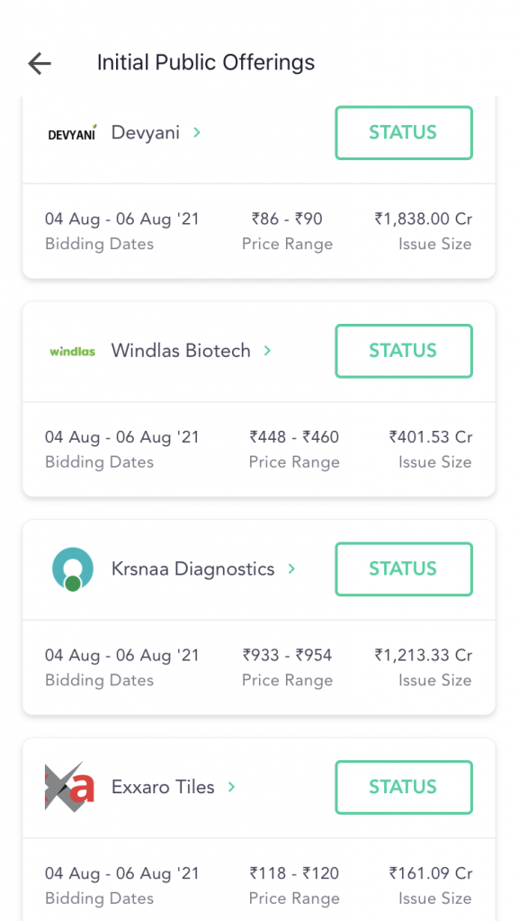Check STATUS for the Devyani IPO
Image resolution: width=518 pixels, height=921 pixels.
pos(403,132)
